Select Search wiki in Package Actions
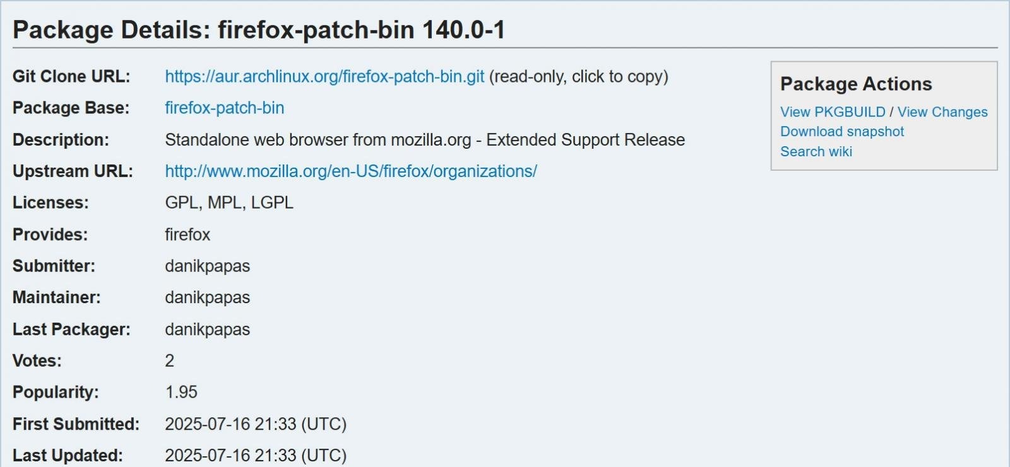 pos(816,152)
